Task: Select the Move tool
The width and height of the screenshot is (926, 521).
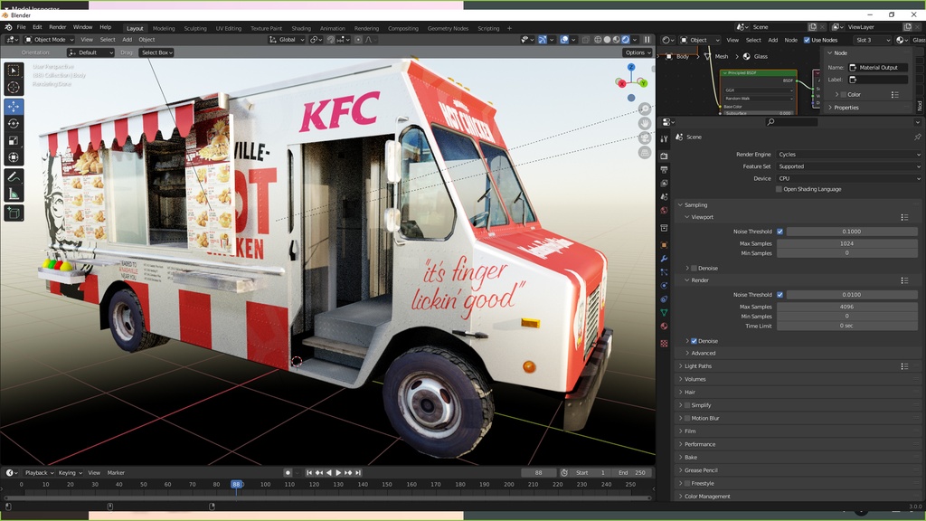Action: 12,106
